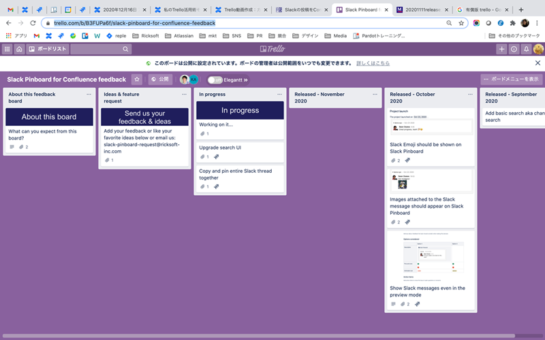Click the horizontal scrollbar at board bottom
Screen dimensions: 545x340
[x=259, y=336]
